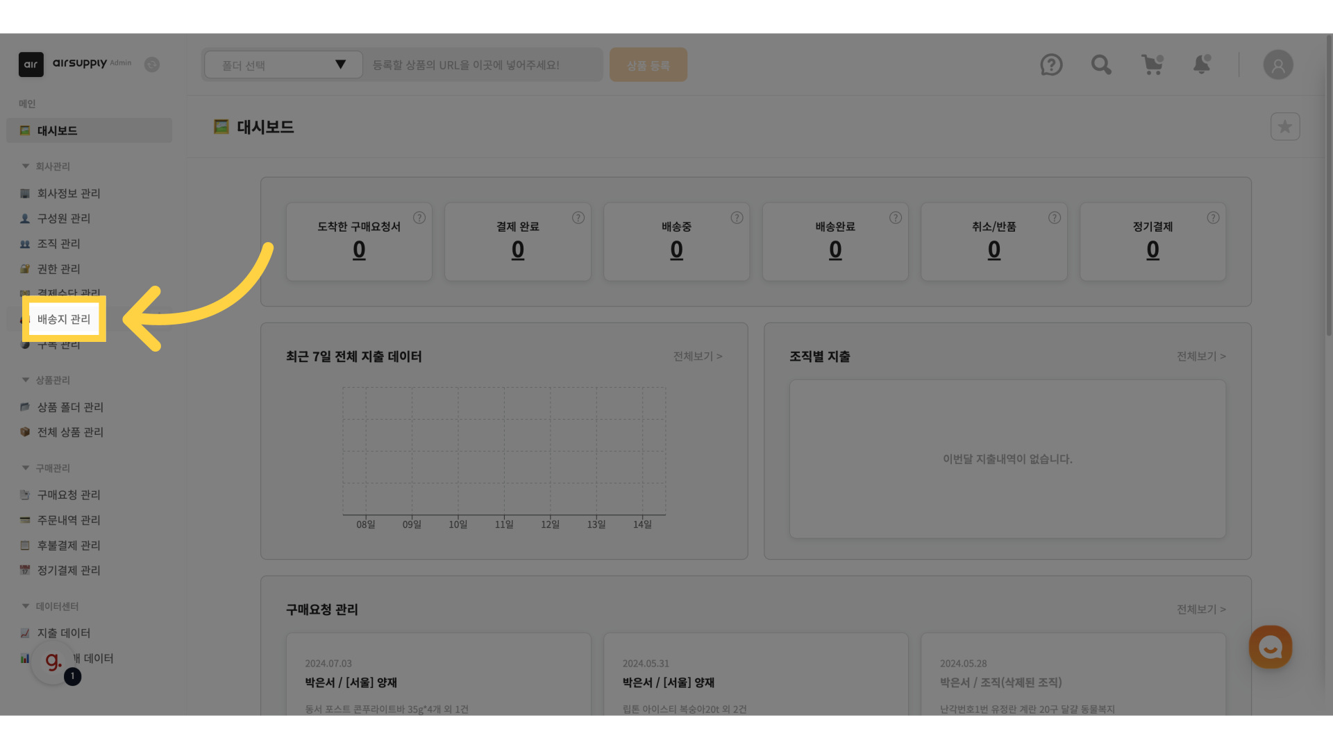Click the 상품 등록 button
The width and height of the screenshot is (1333, 749).
(x=648, y=64)
